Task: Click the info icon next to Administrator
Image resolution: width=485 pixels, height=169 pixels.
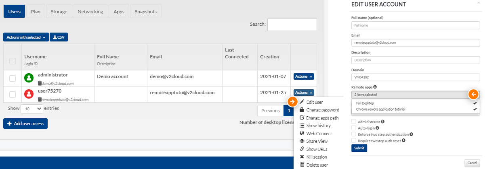Action: point(383,122)
